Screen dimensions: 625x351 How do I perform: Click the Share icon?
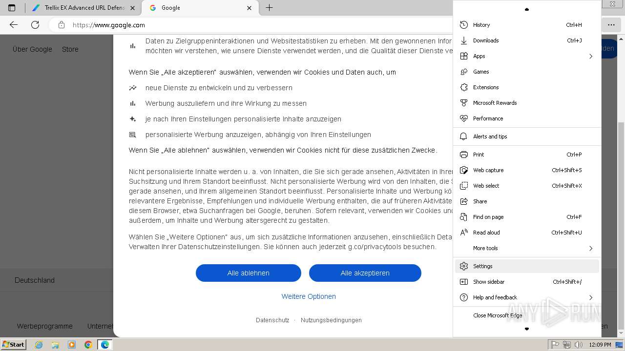click(464, 201)
